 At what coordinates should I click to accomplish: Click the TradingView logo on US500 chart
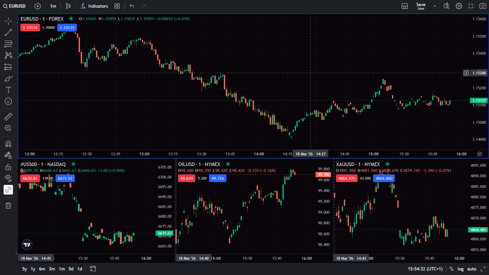pos(27,245)
